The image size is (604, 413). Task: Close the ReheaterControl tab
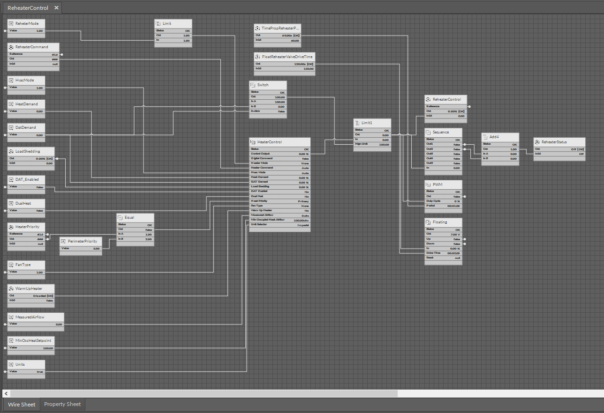pyautogui.click(x=56, y=8)
